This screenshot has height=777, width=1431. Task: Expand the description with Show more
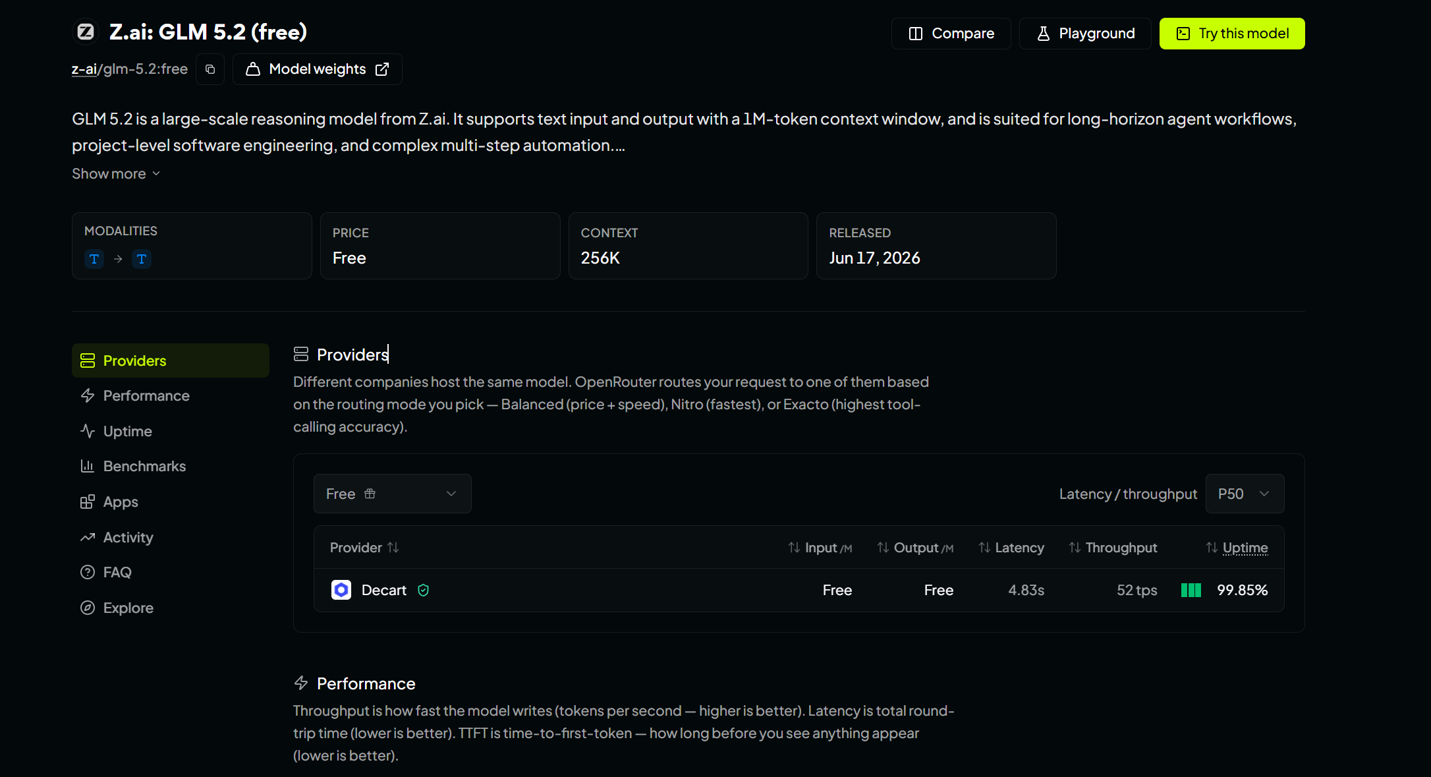tap(116, 174)
